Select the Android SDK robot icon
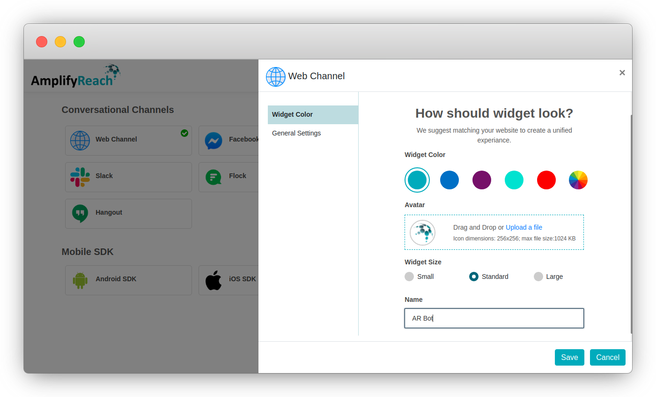Viewport: 656px width, 397px height. pos(80,280)
